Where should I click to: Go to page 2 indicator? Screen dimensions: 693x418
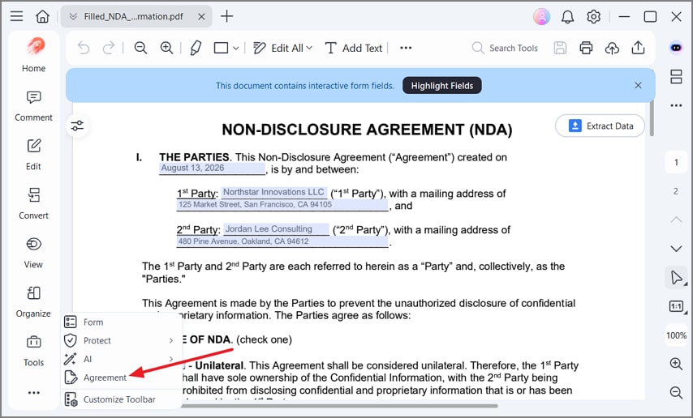pyautogui.click(x=676, y=191)
